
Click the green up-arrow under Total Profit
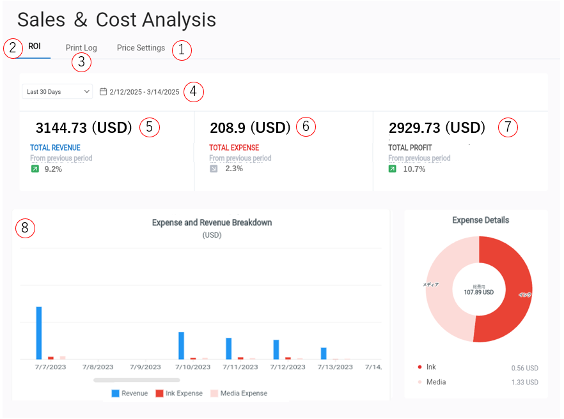(x=393, y=169)
